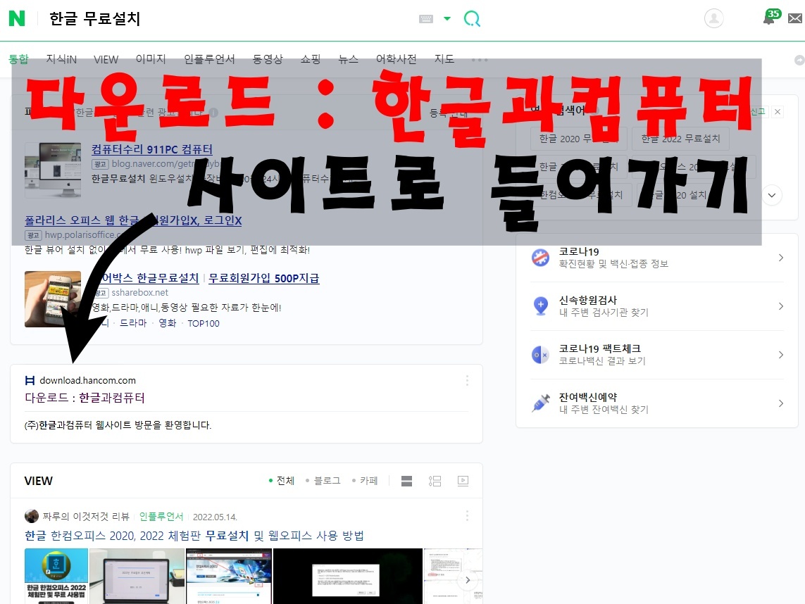Open the 인플루언서 tab

(209, 59)
